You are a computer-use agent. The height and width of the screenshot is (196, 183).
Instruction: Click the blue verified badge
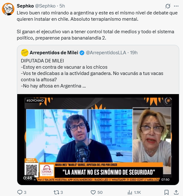[82, 53]
